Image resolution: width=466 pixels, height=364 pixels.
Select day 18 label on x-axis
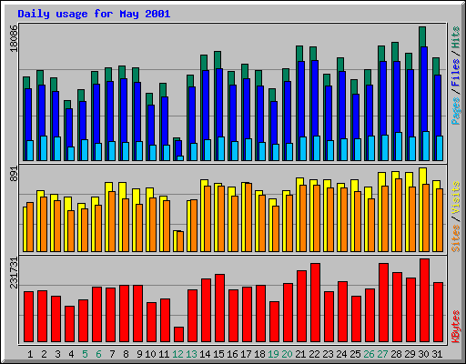click(x=259, y=354)
